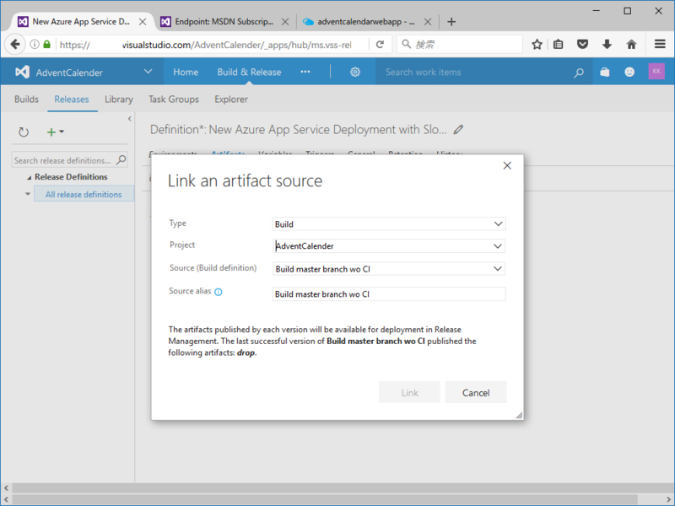Image resolution: width=675 pixels, height=506 pixels.
Task: Click the dialog resize grip corner
Action: coord(519,415)
